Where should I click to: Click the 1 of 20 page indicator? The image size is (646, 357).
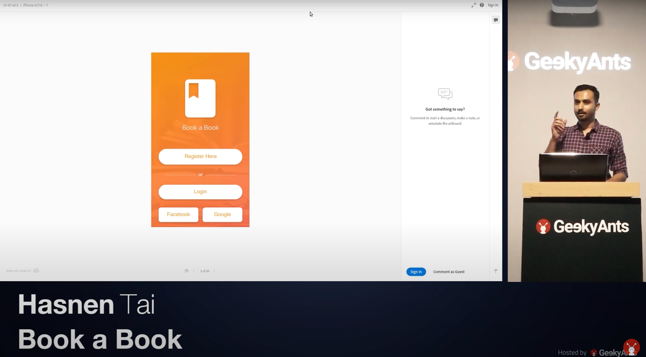(x=205, y=271)
